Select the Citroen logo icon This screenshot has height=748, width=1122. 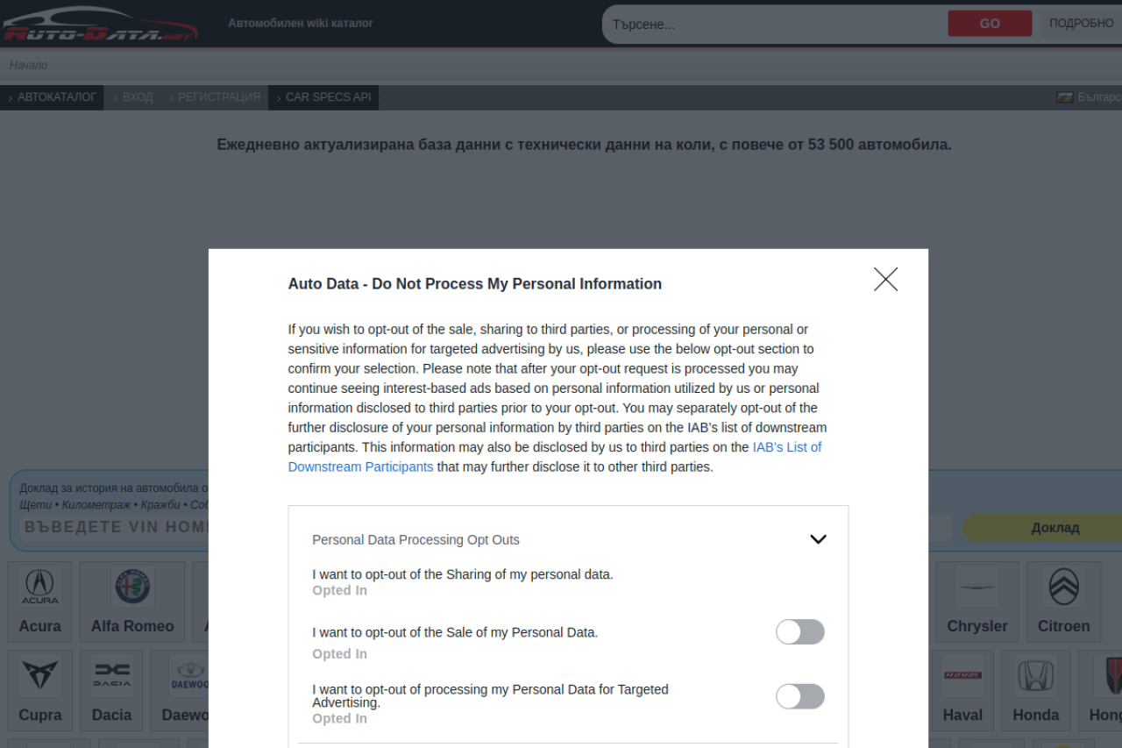tap(1063, 587)
